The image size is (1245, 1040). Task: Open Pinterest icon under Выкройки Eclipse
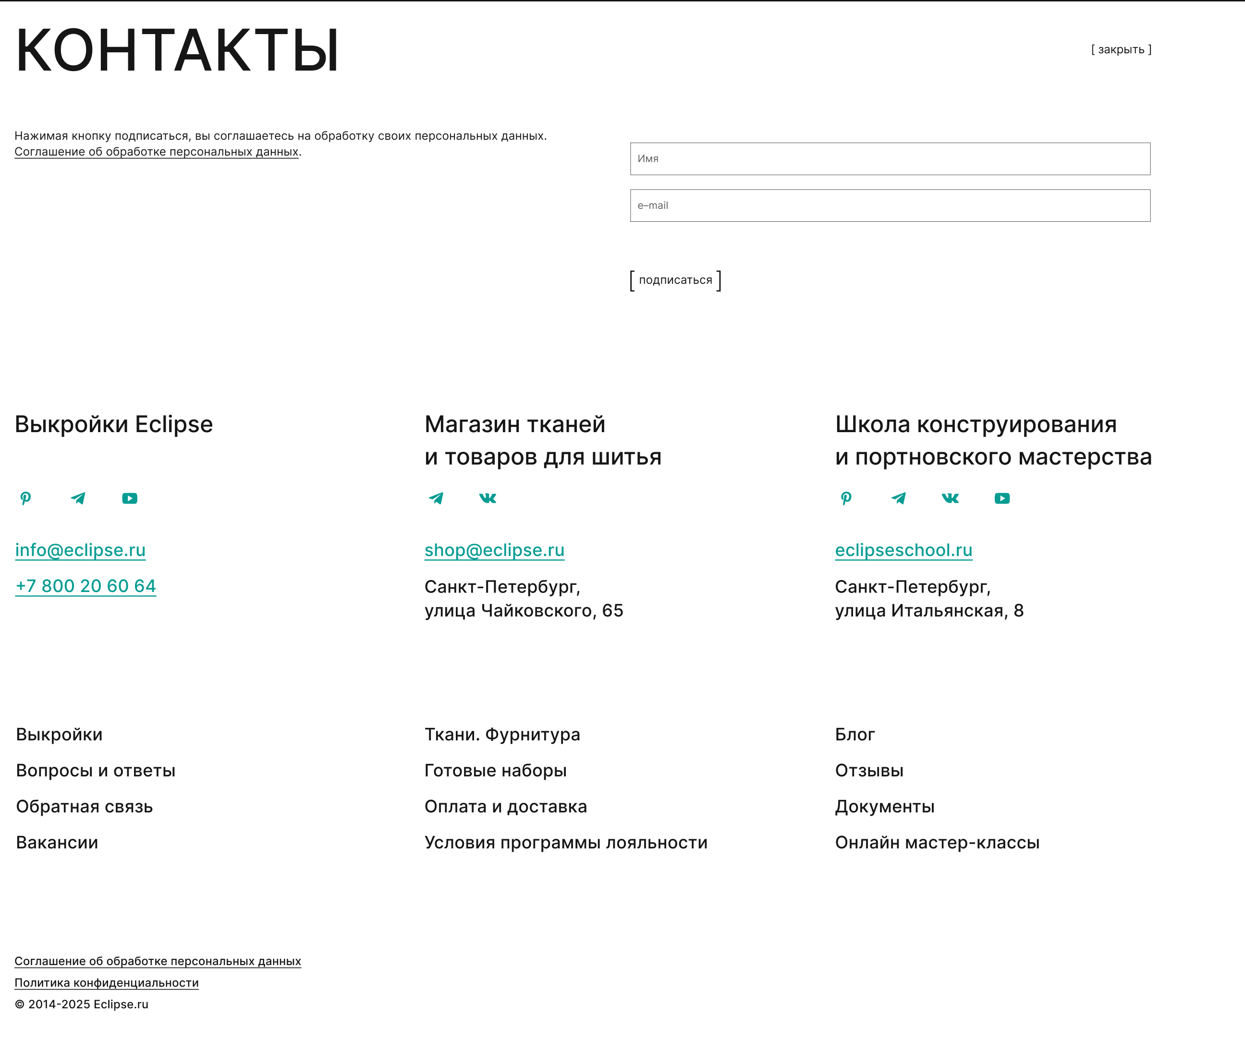coord(25,498)
